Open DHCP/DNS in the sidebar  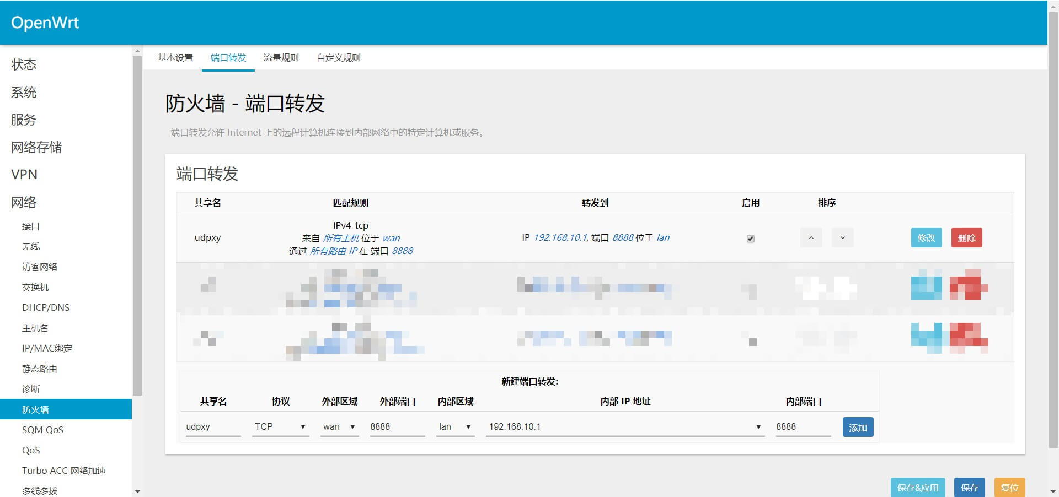pos(46,307)
